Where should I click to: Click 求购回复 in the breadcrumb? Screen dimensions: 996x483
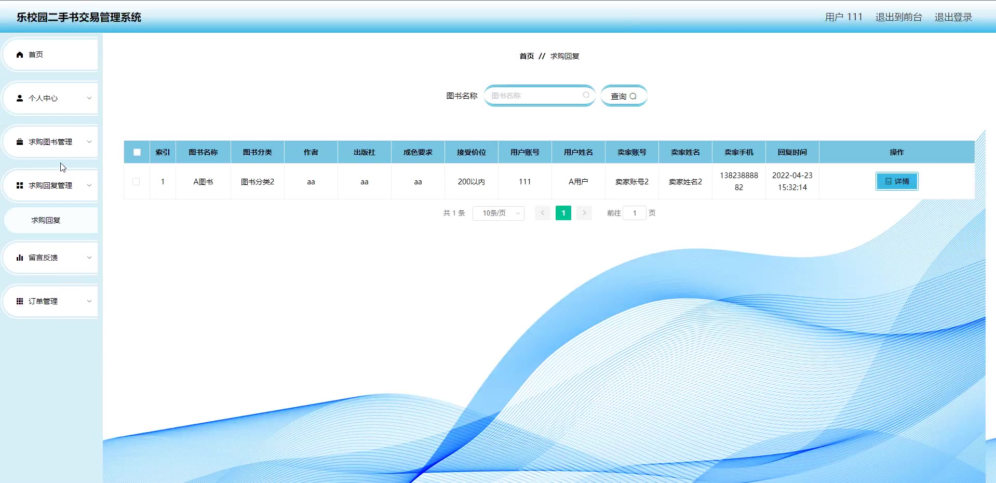565,56
